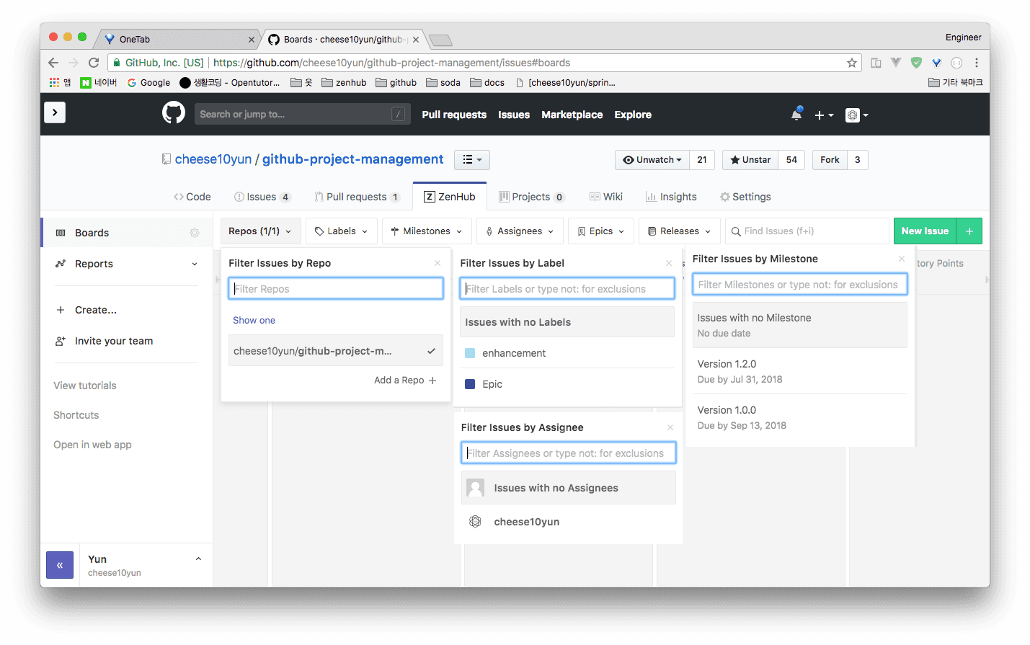Close the OneTab browser tab
Image resolution: width=1030 pixels, height=645 pixels.
coord(252,40)
